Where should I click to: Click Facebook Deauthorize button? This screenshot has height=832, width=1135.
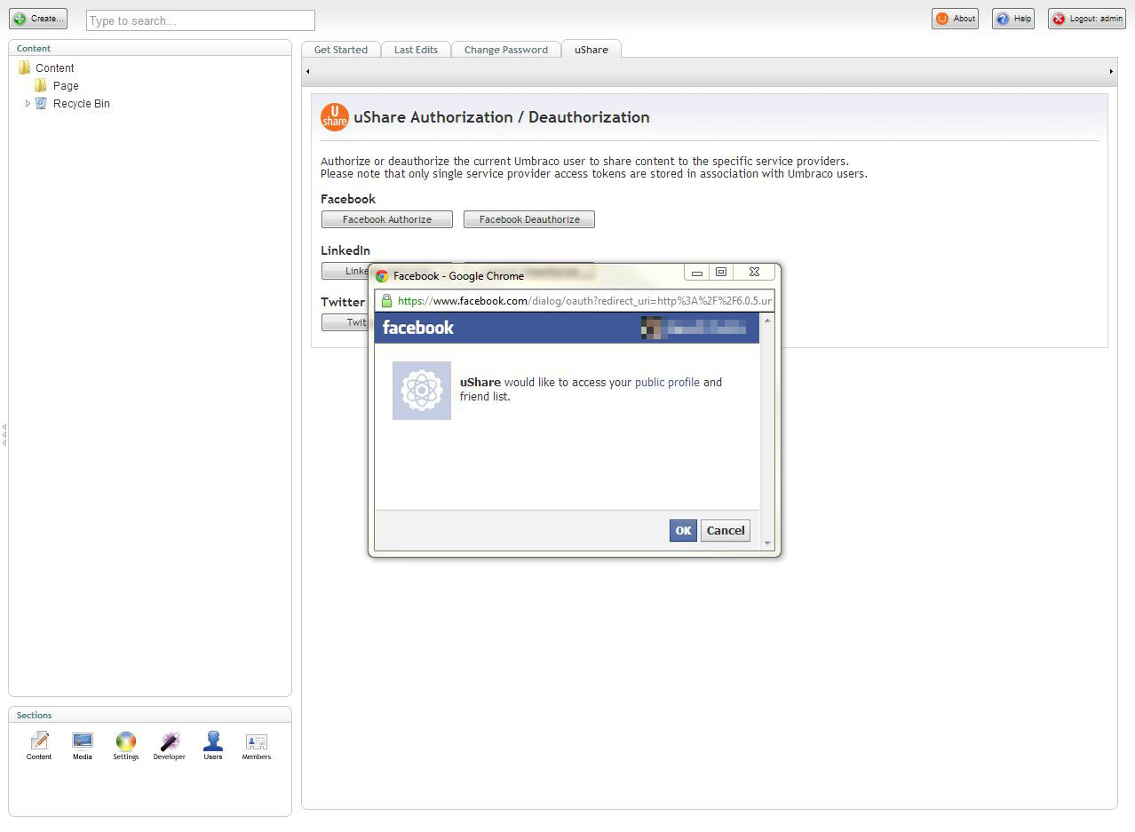pos(529,219)
